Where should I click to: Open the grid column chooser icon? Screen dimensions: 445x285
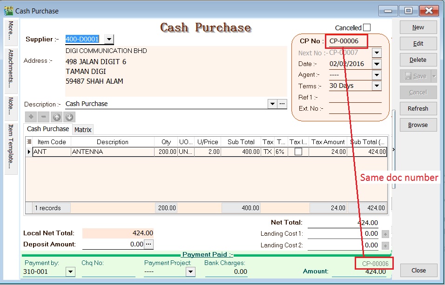(29, 142)
